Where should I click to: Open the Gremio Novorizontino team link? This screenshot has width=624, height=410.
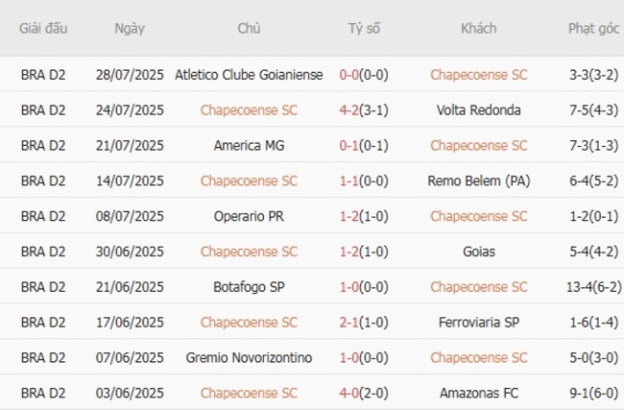(x=249, y=358)
